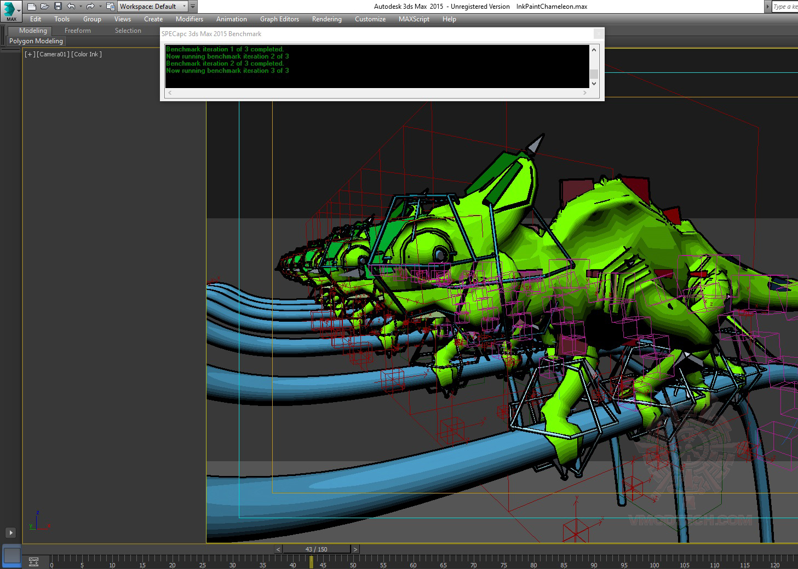Open the quick access toolbar customize dropdown

tap(193, 7)
